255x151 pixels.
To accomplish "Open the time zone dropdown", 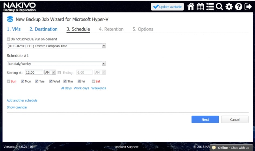I will pyautogui.click(x=56, y=46).
